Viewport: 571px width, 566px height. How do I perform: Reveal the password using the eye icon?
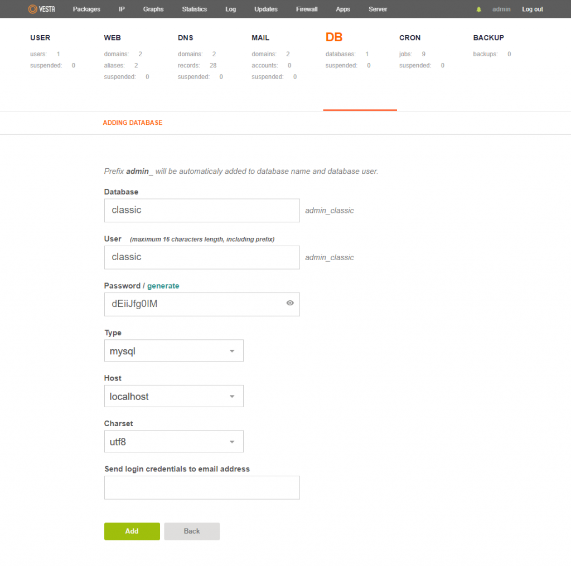(289, 304)
